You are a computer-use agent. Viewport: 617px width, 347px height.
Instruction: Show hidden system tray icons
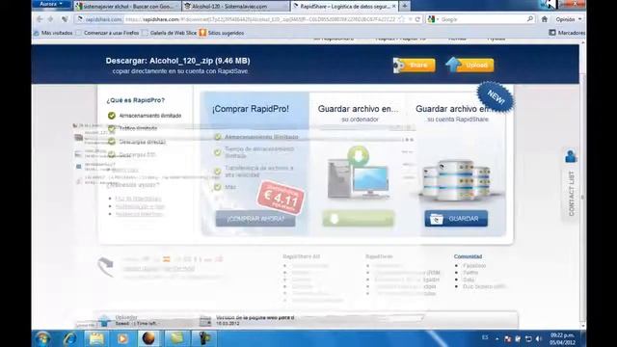(497, 338)
